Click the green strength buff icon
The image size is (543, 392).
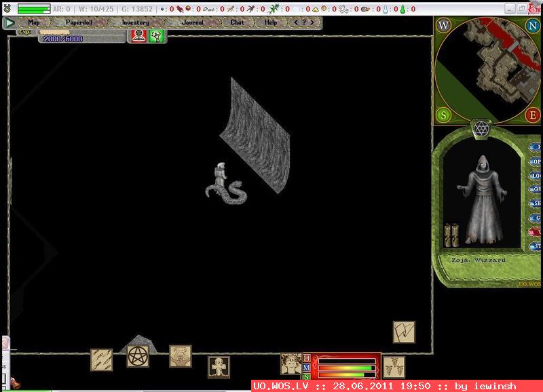156,36
